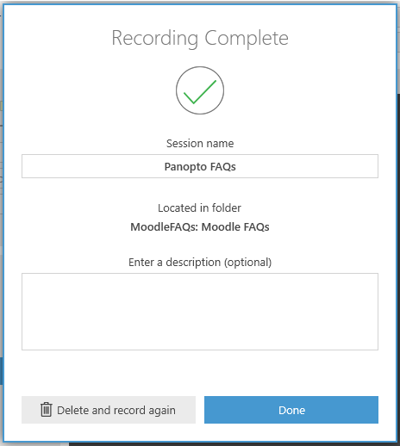Screen dimensions: 400x446
Task: Click the green tick mark inside the circle
Action: click(200, 92)
